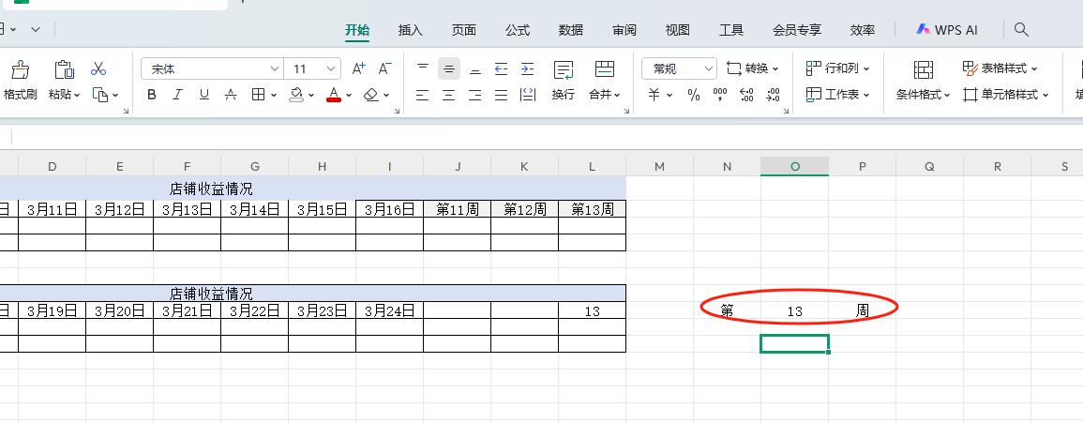Switch to the 数据 tab
The image size is (1083, 423).
pos(570,30)
